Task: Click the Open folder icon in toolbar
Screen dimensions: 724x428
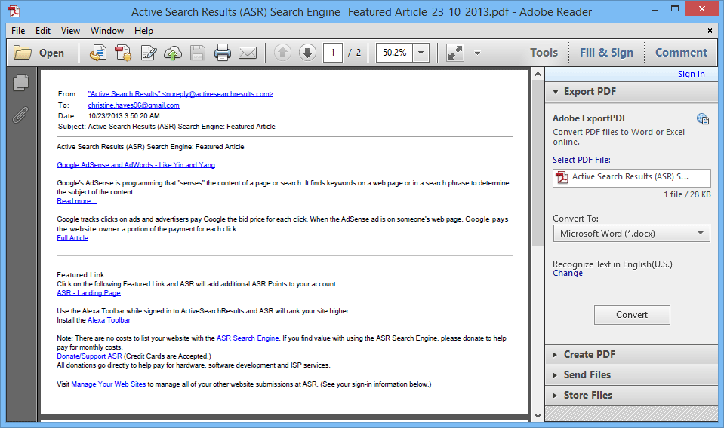Action: click(x=22, y=53)
